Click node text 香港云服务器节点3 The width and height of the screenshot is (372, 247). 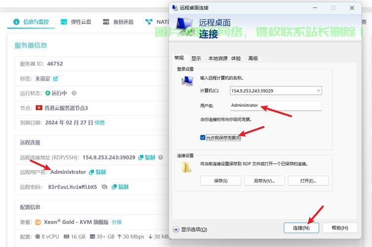[66, 108]
